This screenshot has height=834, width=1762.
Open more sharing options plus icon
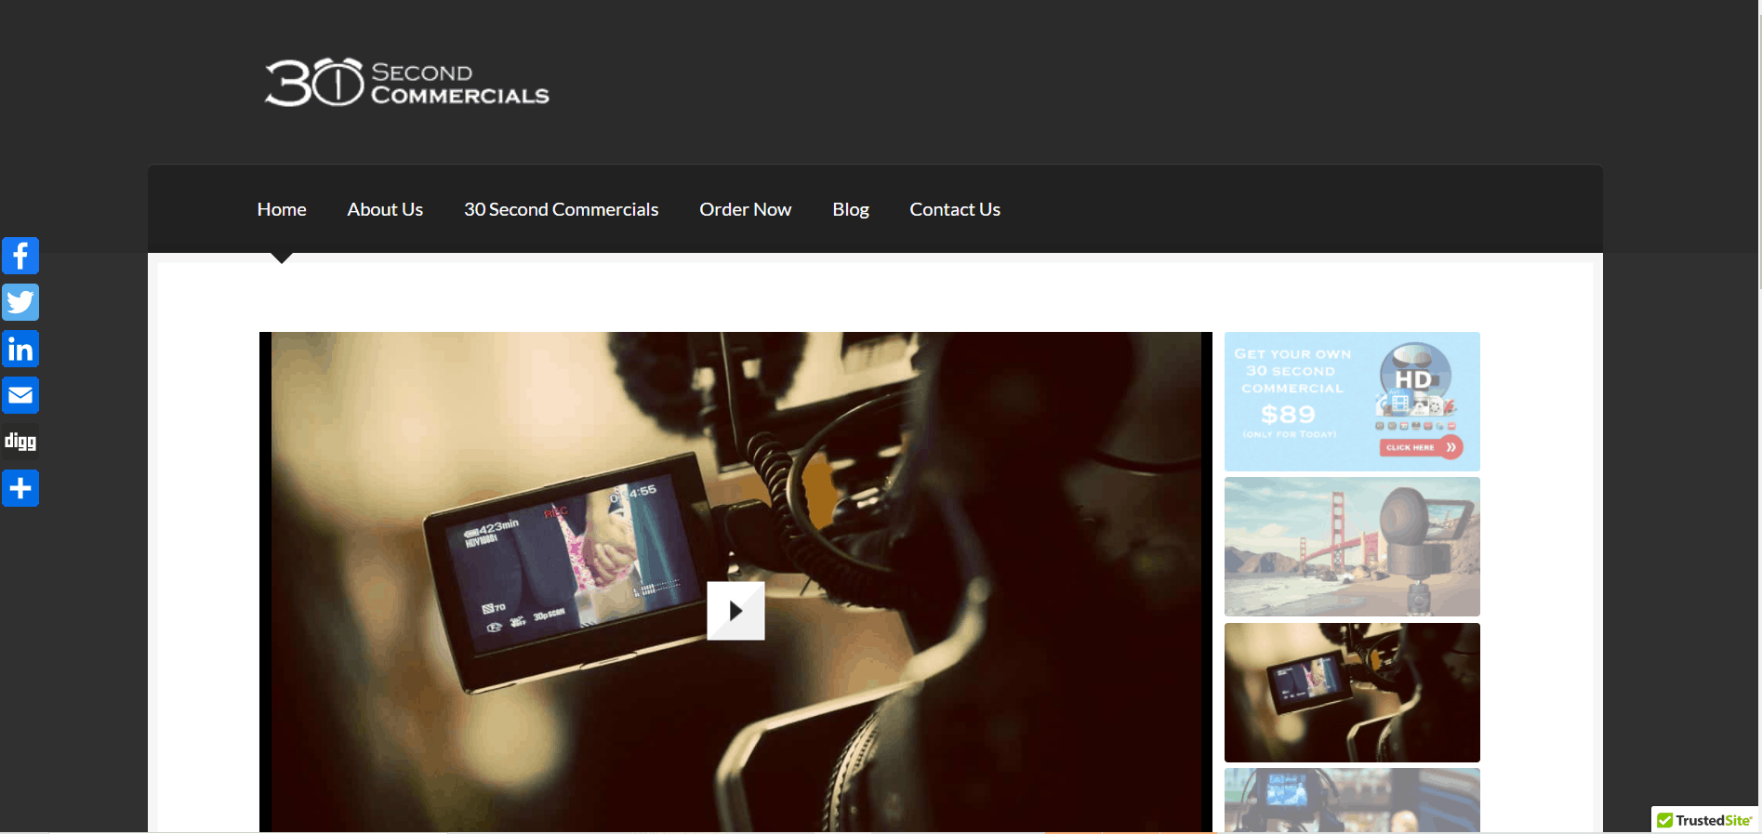(x=20, y=488)
